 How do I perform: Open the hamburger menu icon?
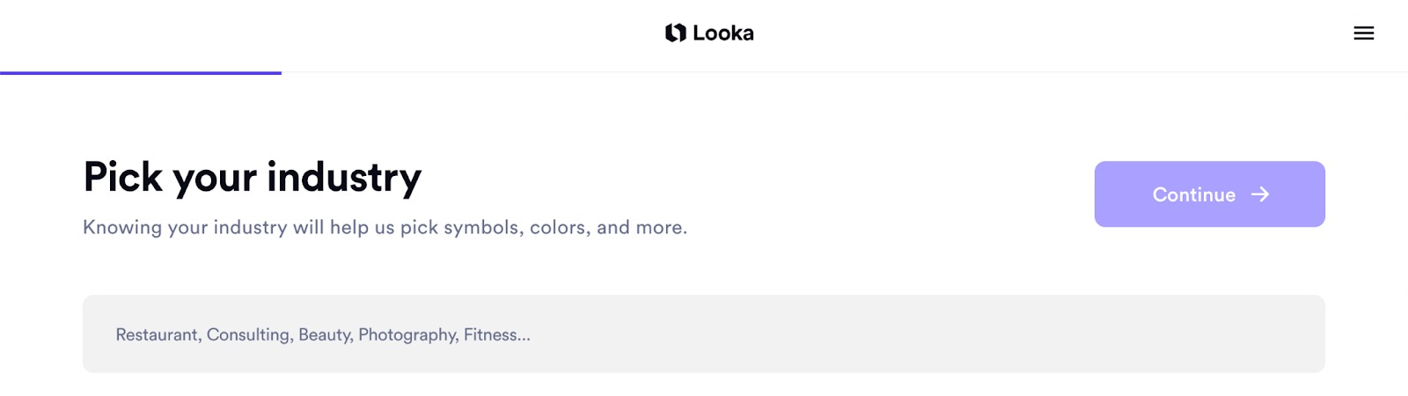(x=1363, y=33)
